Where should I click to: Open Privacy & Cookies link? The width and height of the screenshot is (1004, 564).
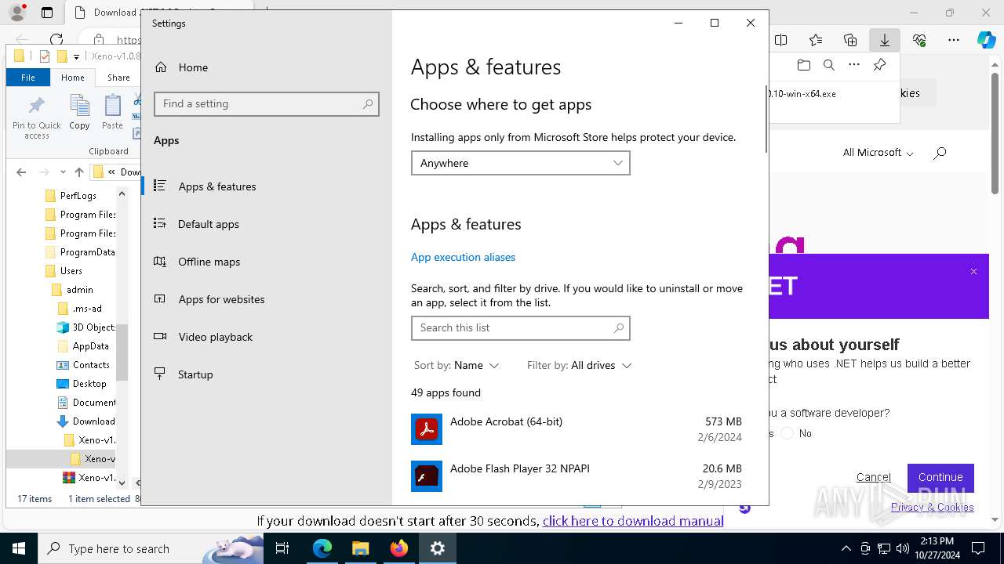(932, 507)
